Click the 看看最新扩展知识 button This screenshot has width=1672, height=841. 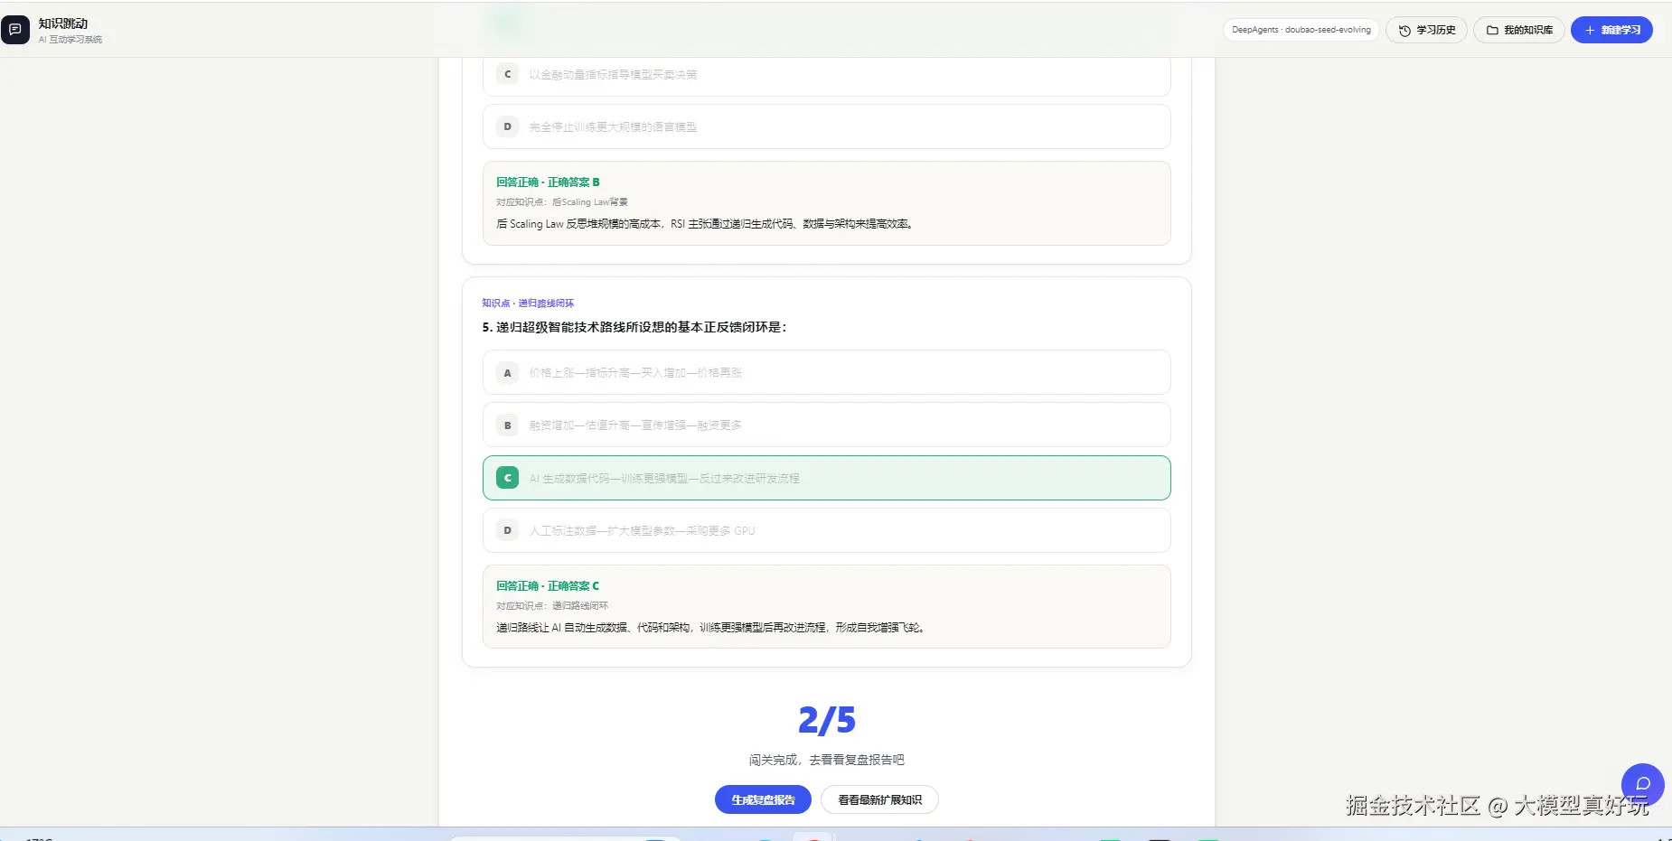(879, 799)
